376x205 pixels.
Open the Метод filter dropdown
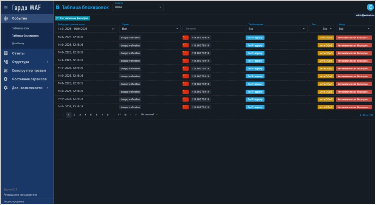click(x=354, y=29)
